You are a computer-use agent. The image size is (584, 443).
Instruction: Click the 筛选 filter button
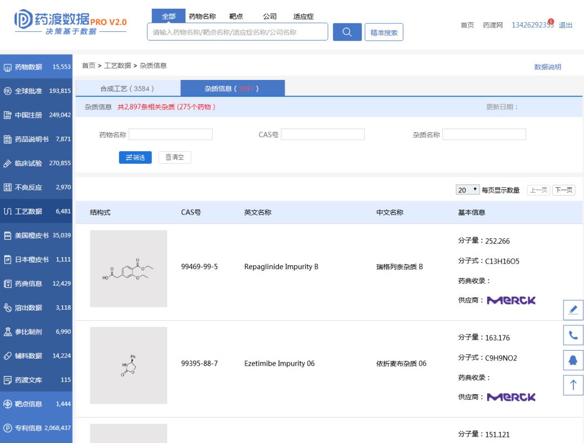pyautogui.click(x=135, y=157)
